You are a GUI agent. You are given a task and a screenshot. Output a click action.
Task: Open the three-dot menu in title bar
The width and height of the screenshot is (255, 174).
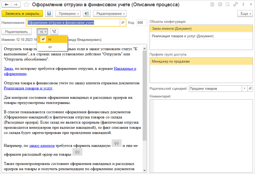[x=243, y=5]
